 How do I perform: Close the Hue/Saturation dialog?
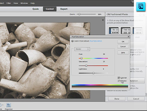coord(128,37)
